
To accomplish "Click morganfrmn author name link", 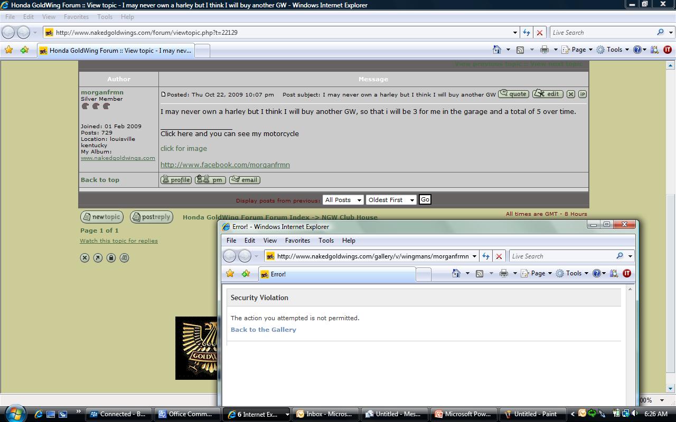I will [x=102, y=92].
